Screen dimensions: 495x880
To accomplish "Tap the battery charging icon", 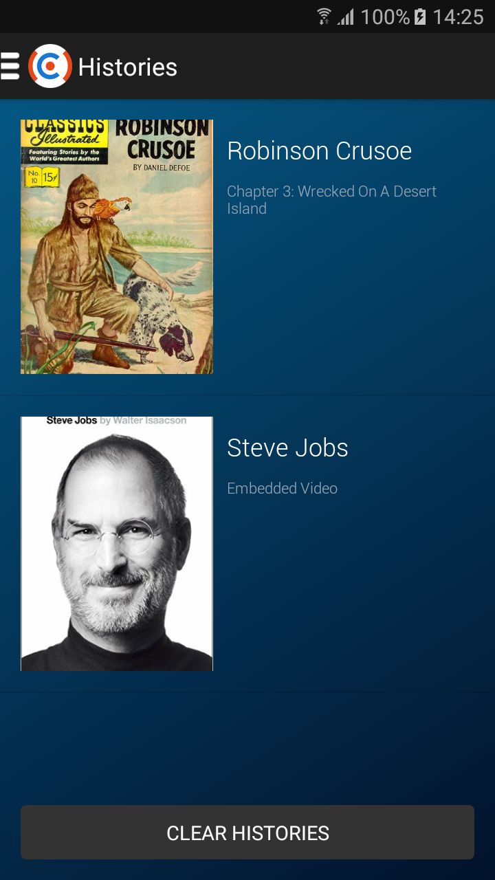I will [x=420, y=16].
